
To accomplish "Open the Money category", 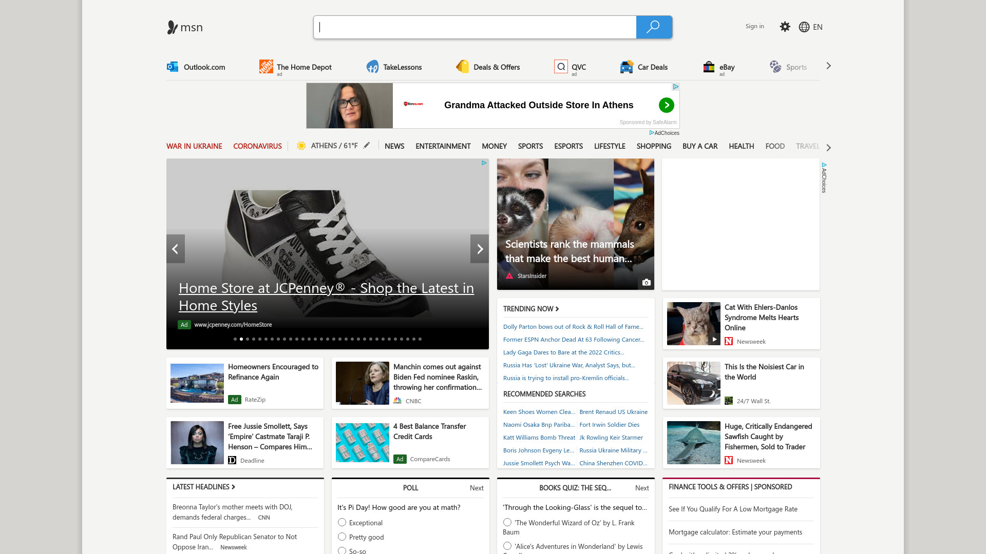I will click(494, 146).
